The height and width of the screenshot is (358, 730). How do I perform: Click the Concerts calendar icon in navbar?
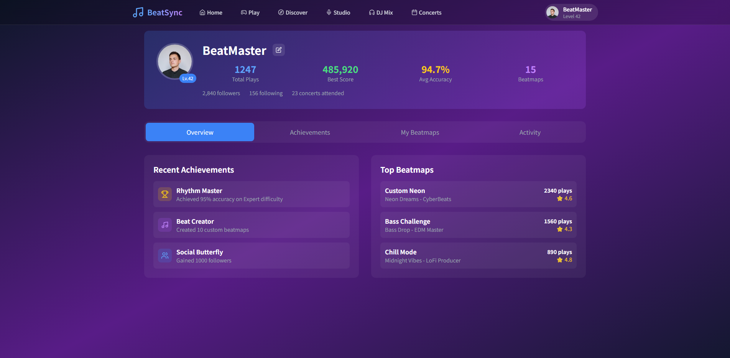[x=414, y=12]
